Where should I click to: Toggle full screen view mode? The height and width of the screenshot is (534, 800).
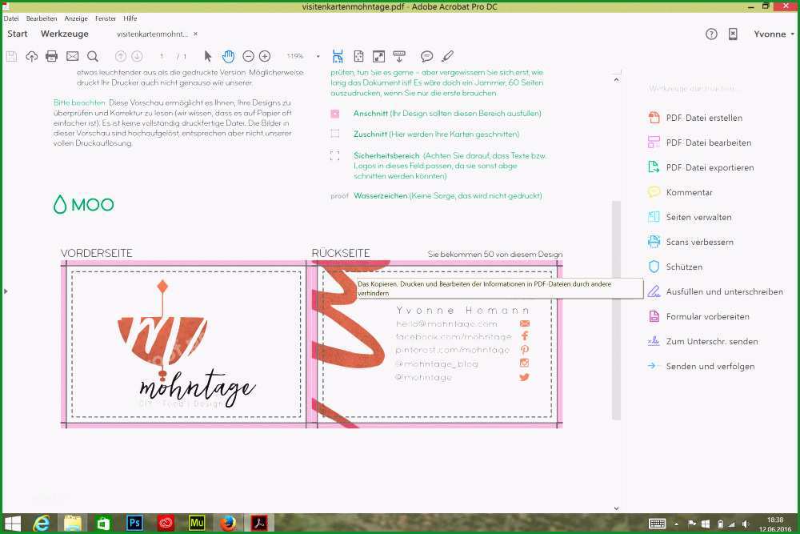(x=378, y=56)
